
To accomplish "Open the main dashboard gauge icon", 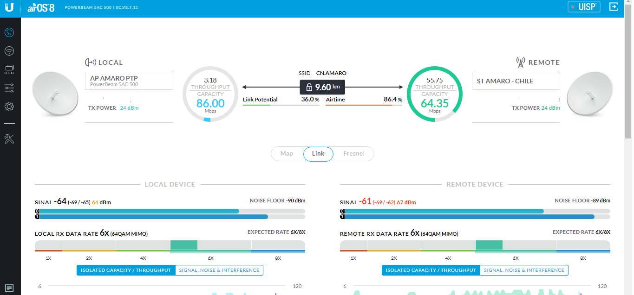I will pyautogui.click(x=9, y=32).
